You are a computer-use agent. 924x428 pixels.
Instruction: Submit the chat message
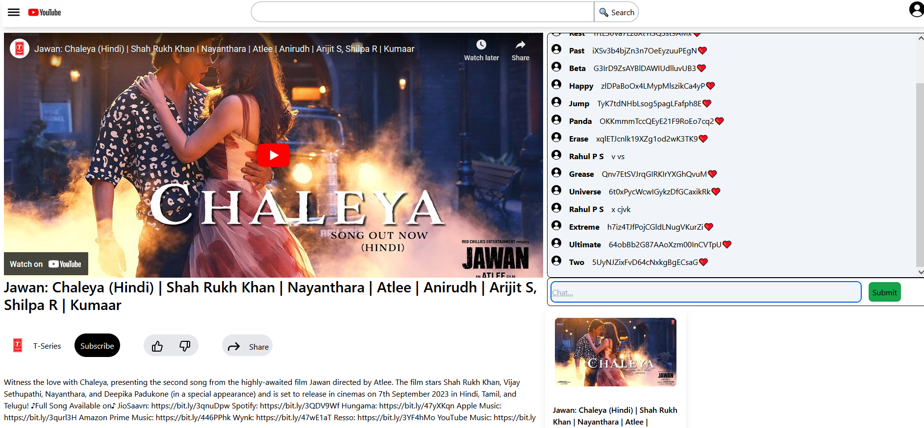tap(884, 292)
